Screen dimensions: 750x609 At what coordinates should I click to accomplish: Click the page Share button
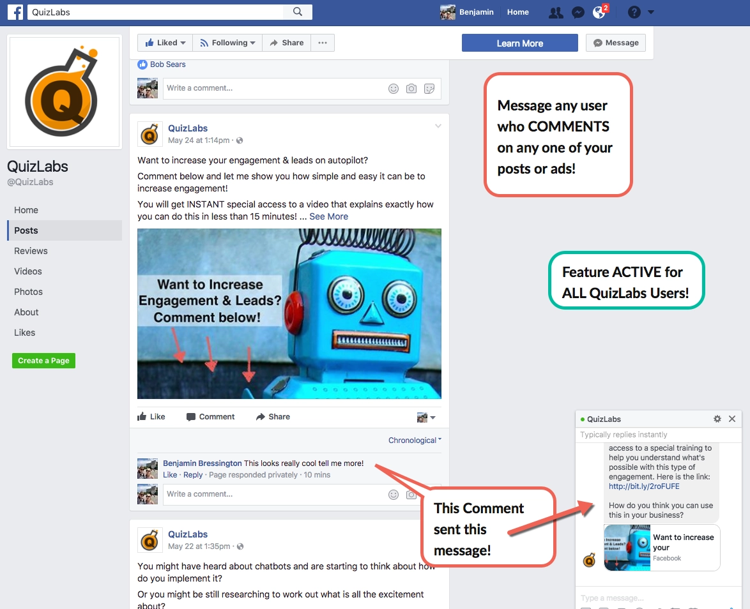(286, 43)
